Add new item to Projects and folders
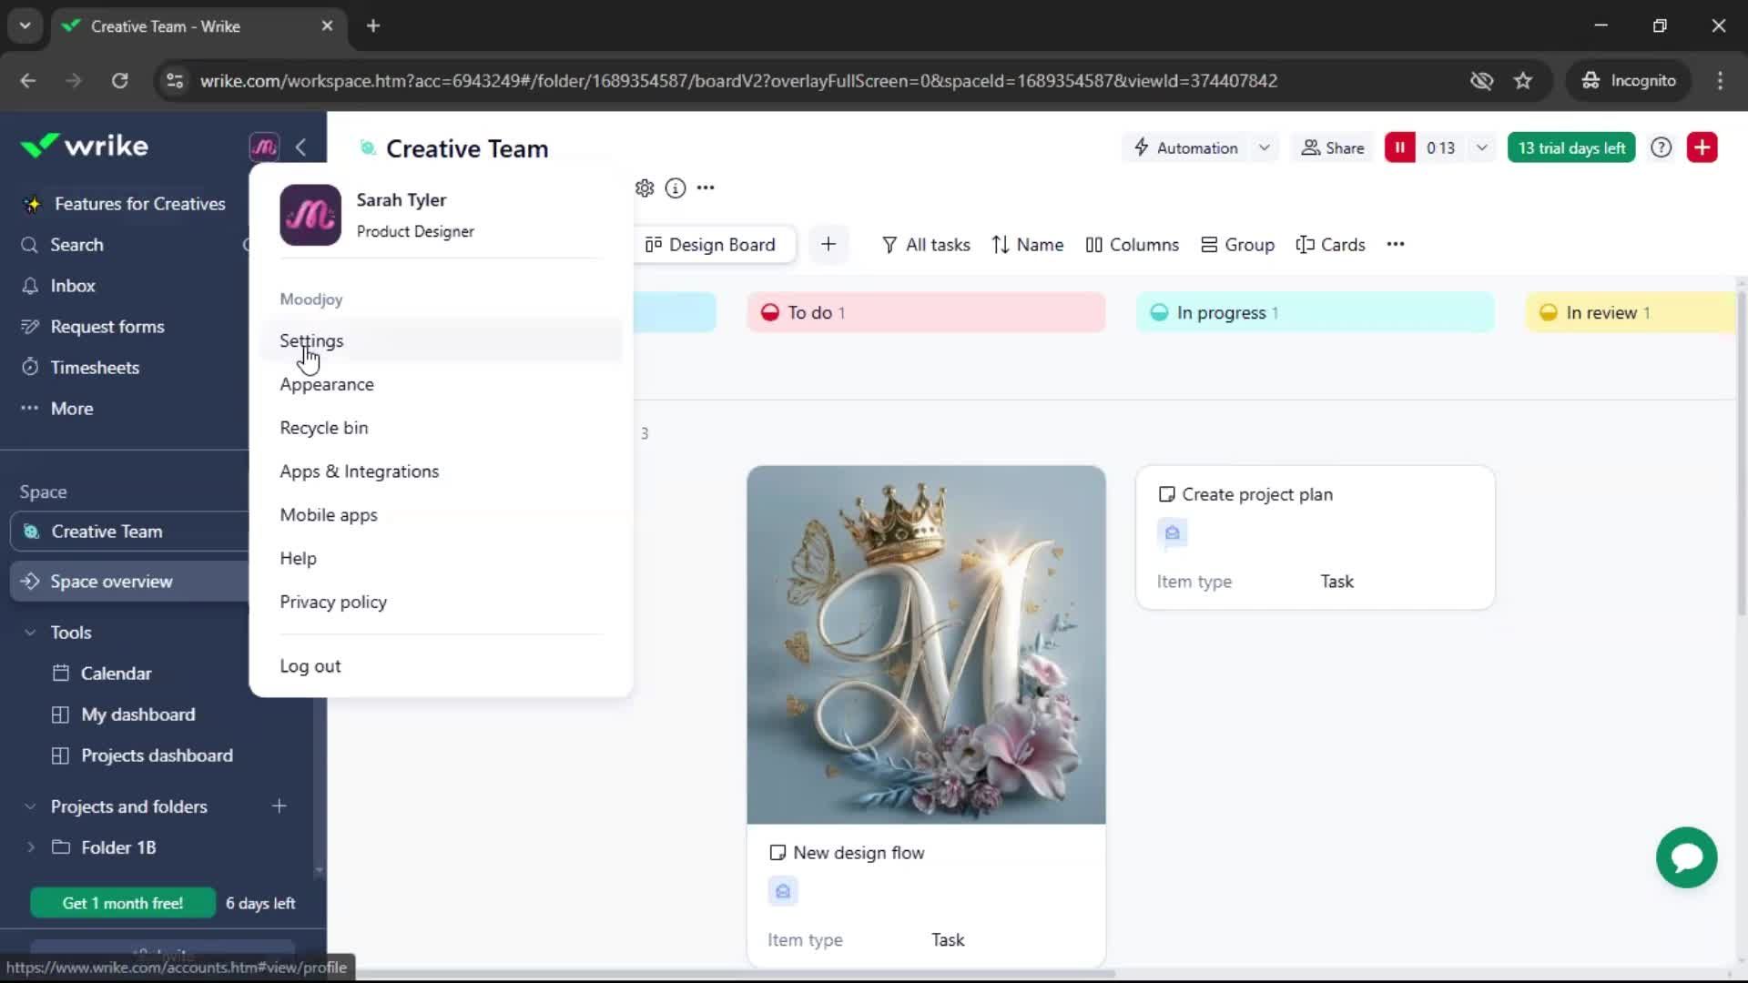 click(x=279, y=806)
